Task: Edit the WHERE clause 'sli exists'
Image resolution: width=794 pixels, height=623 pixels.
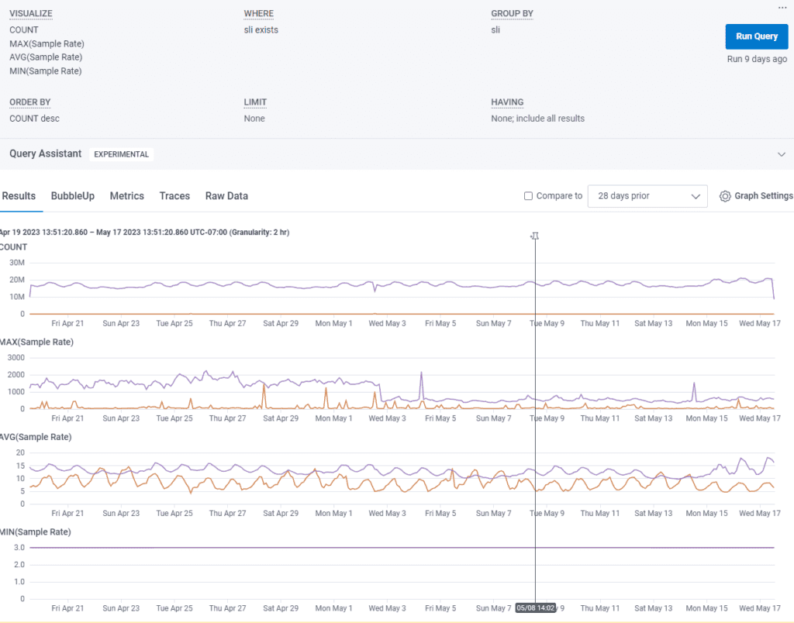Action: (261, 30)
